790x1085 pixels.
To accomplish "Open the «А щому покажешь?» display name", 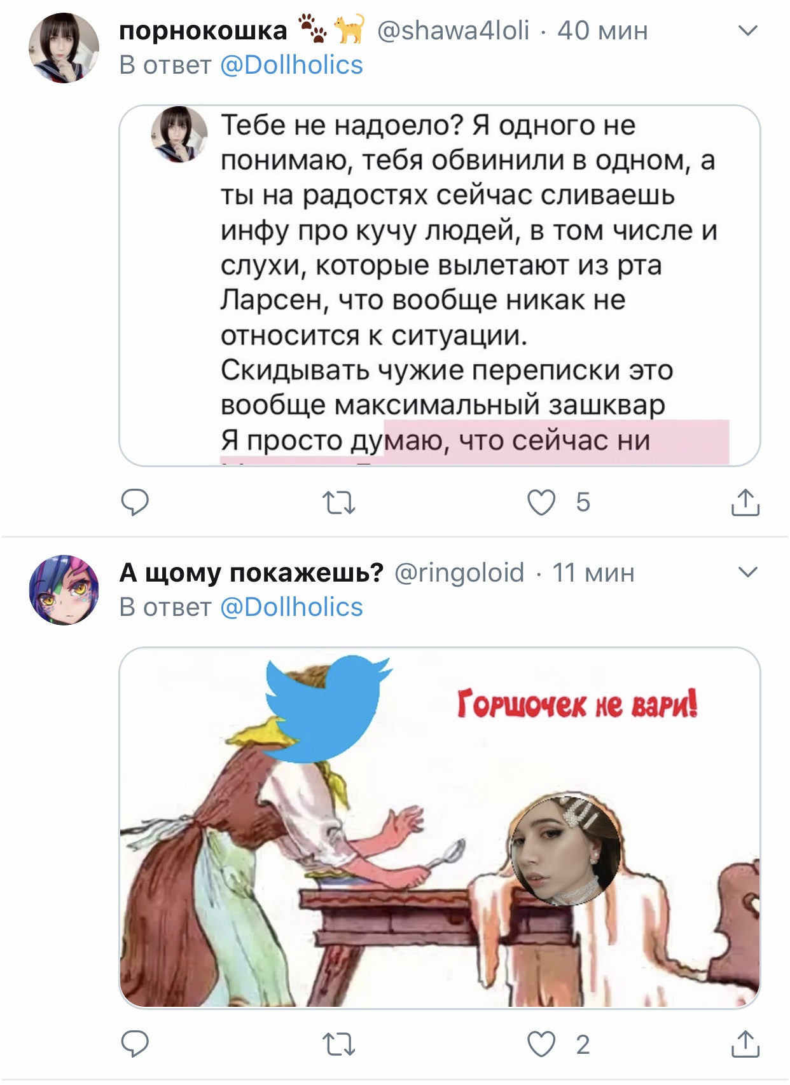I will pos(251,573).
